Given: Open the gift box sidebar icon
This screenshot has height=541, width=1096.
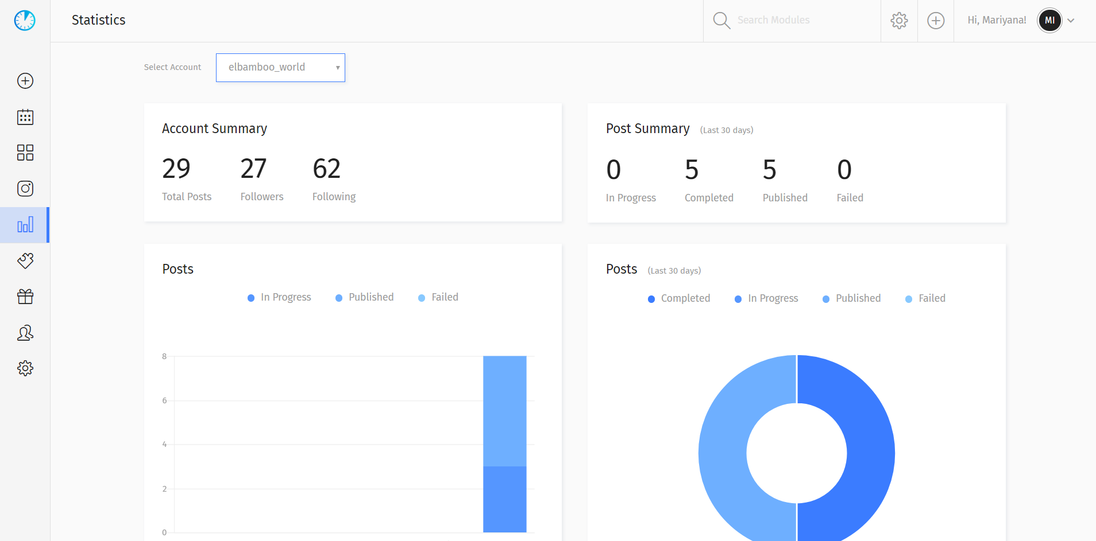Looking at the screenshot, I should point(25,297).
